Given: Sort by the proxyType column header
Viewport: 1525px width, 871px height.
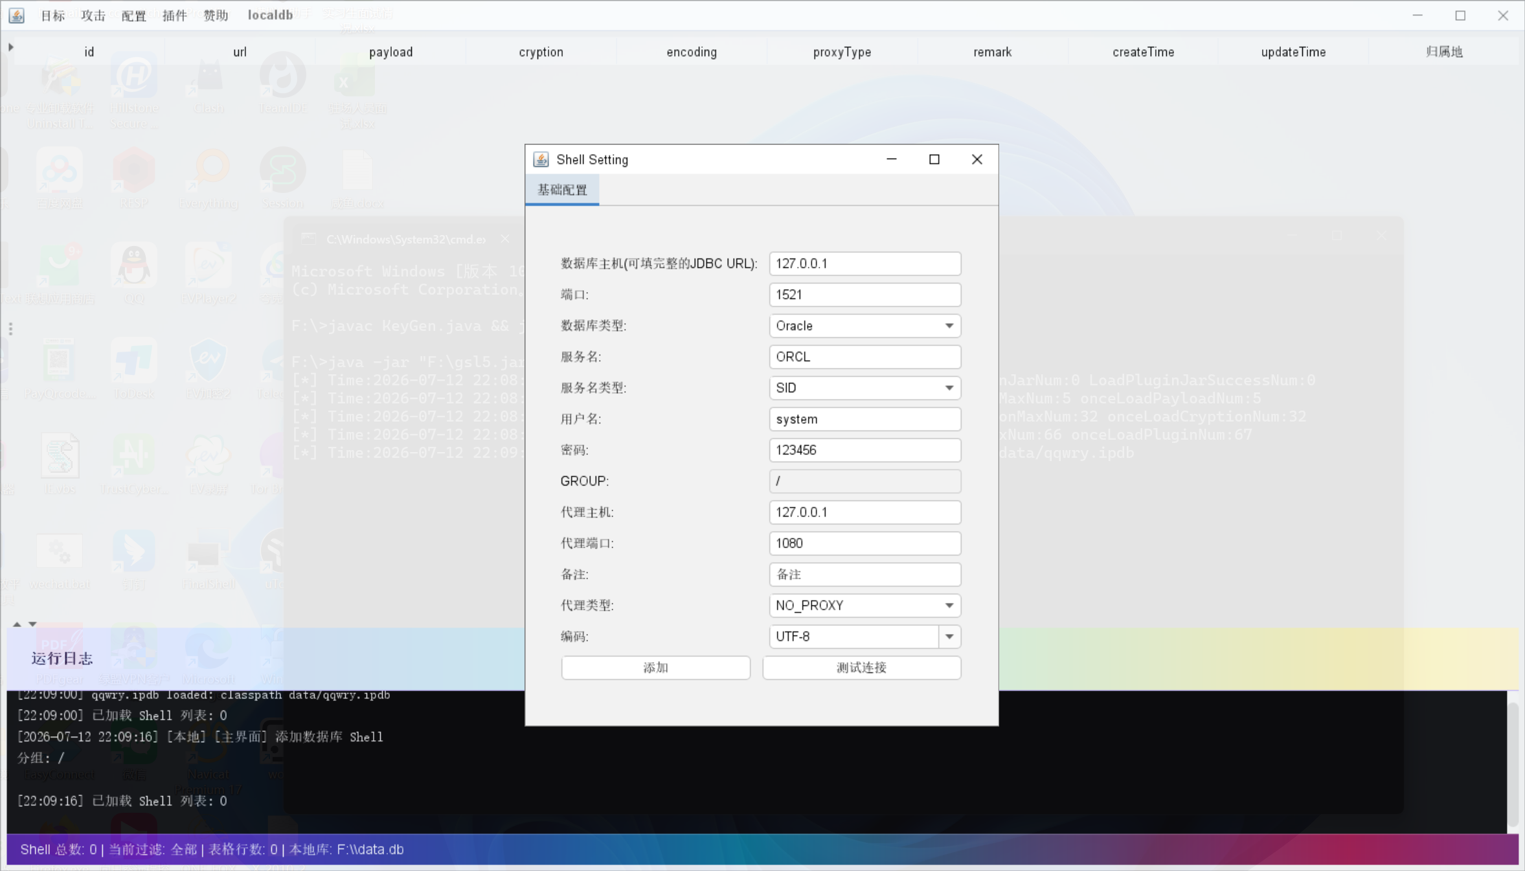Looking at the screenshot, I should pyautogui.click(x=842, y=52).
